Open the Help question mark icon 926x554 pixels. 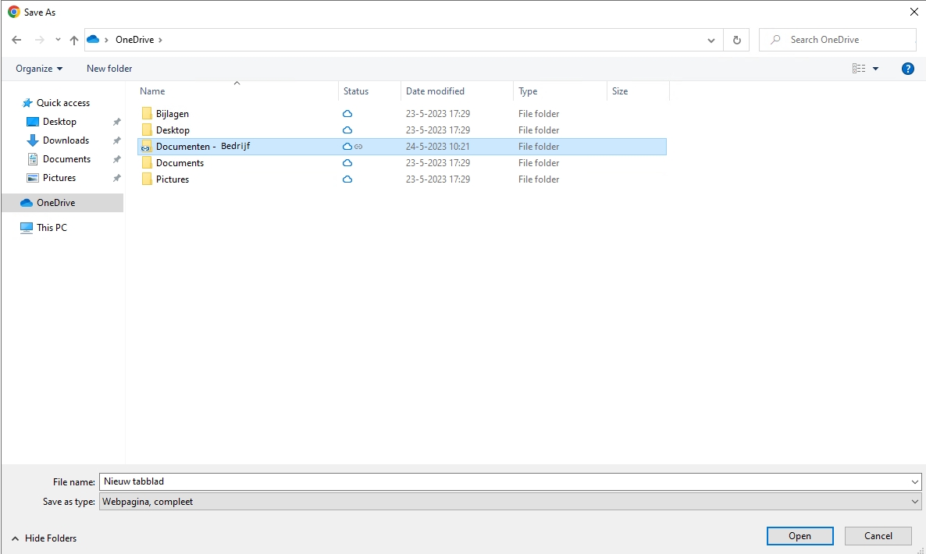[908, 69]
